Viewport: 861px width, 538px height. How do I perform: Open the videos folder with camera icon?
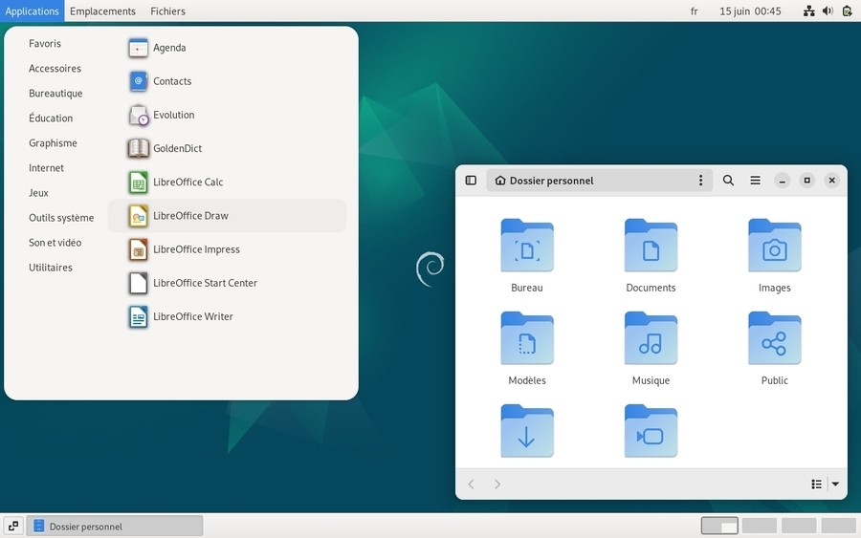pos(651,431)
